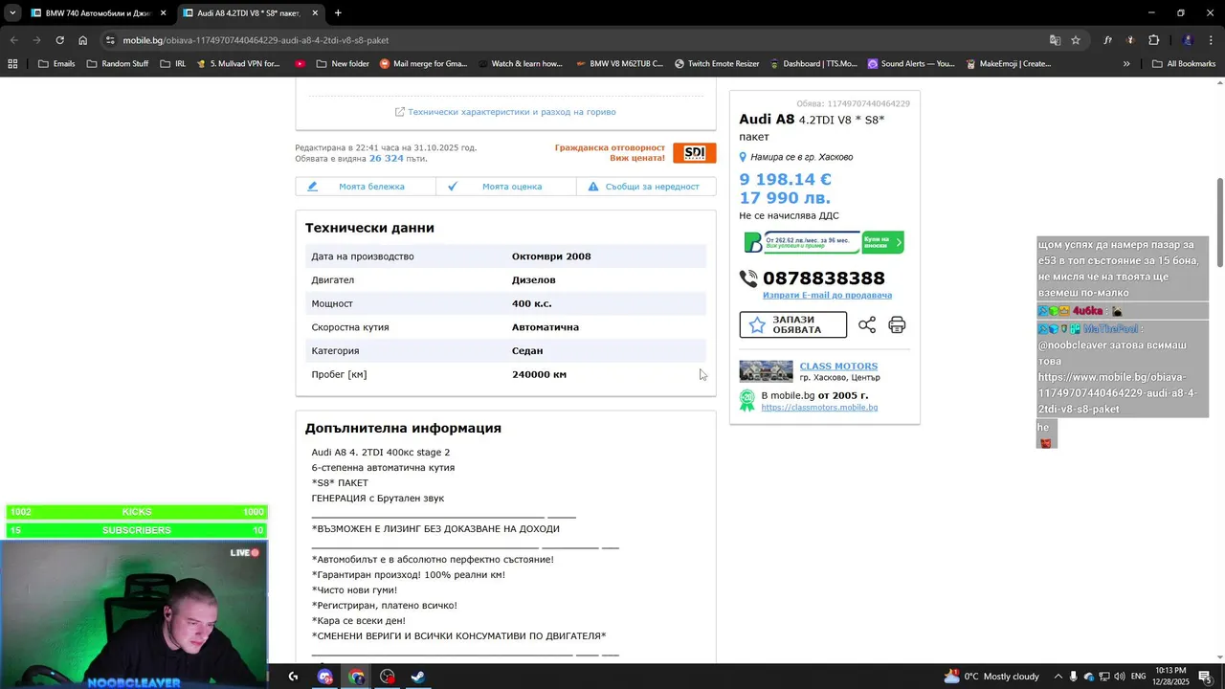
Task: Open a new browser tab
Action: pyautogui.click(x=338, y=13)
